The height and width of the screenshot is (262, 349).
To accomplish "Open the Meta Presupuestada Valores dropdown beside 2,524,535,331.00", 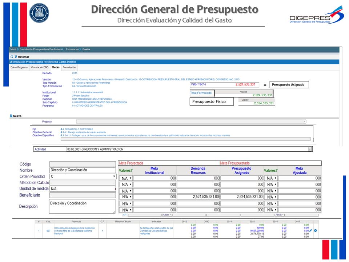I will click(x=271, y=197).
